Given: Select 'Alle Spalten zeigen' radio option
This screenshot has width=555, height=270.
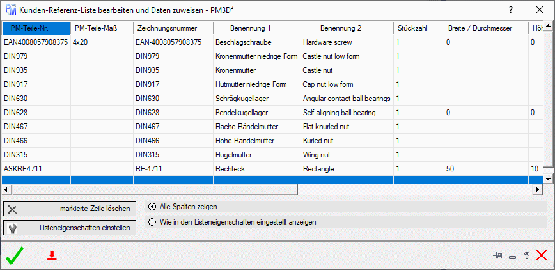Looking at the screenshot, I should coord(152,207).
